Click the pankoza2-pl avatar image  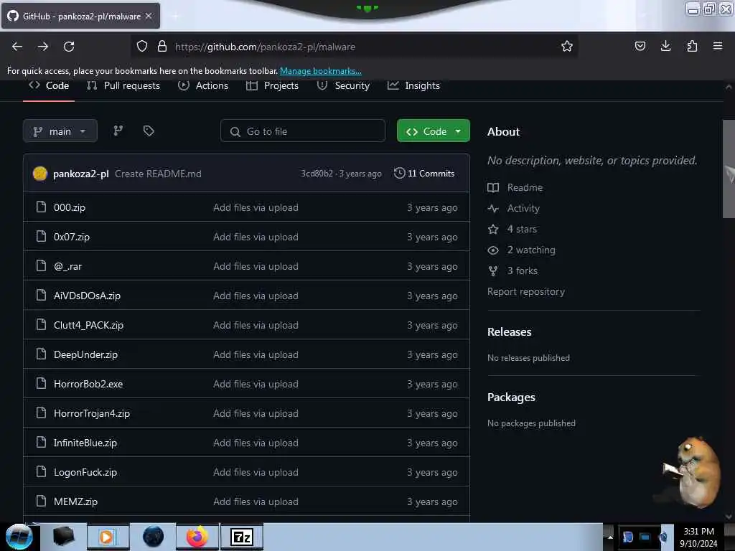[x=40, y=174]
